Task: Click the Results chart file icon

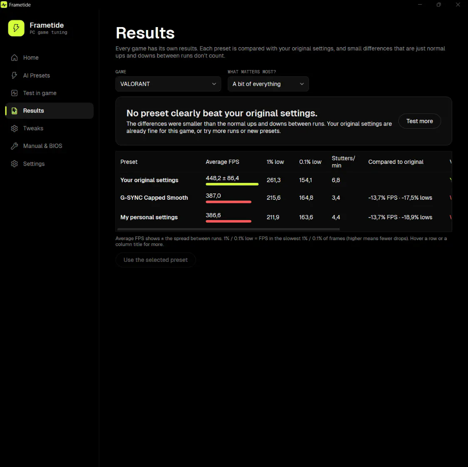Action: pos(14,110)
